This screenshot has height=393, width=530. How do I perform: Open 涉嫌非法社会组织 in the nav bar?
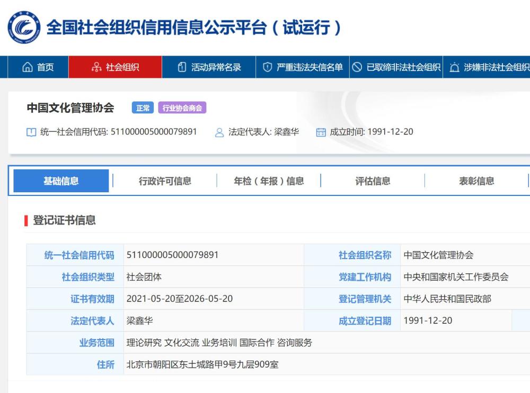(x=487, y=67)
